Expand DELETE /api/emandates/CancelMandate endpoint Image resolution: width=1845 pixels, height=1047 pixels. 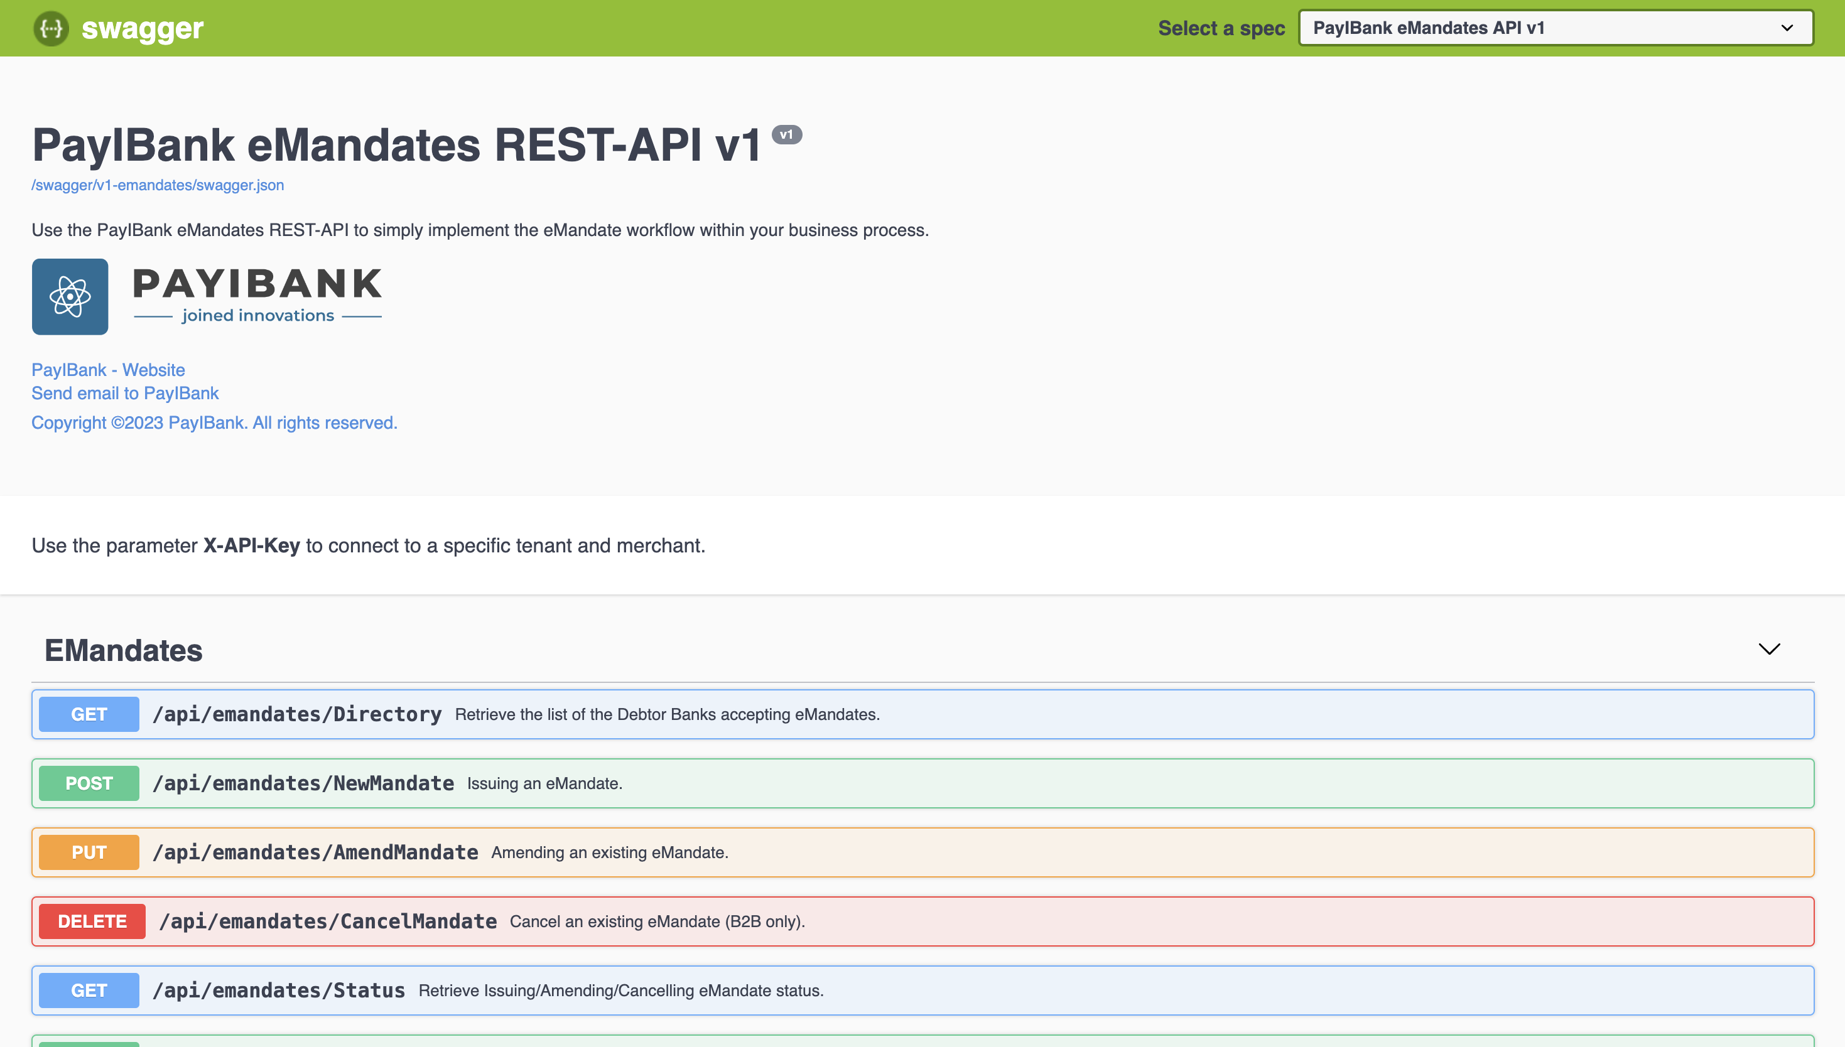pos(922,921)
